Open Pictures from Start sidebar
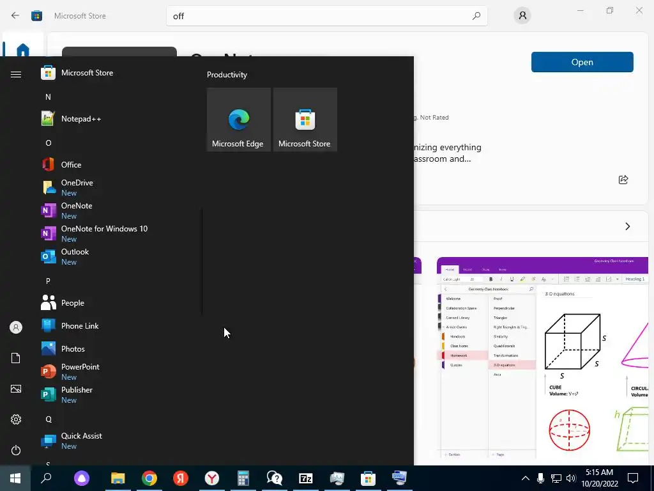Image resolution: width=654 pixels, height=491 pixels. pyautogui.click(x=16, y=389)
